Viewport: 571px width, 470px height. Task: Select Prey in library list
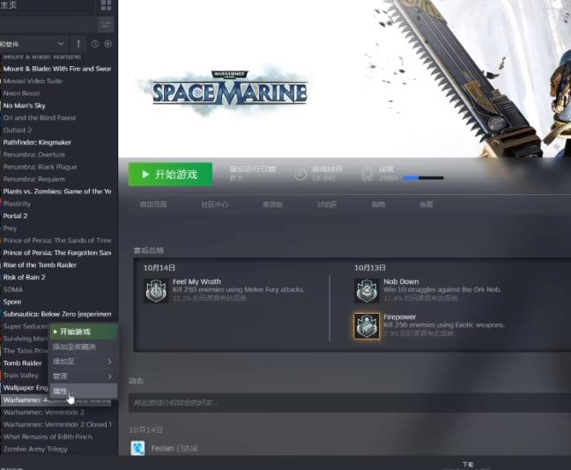11,228
